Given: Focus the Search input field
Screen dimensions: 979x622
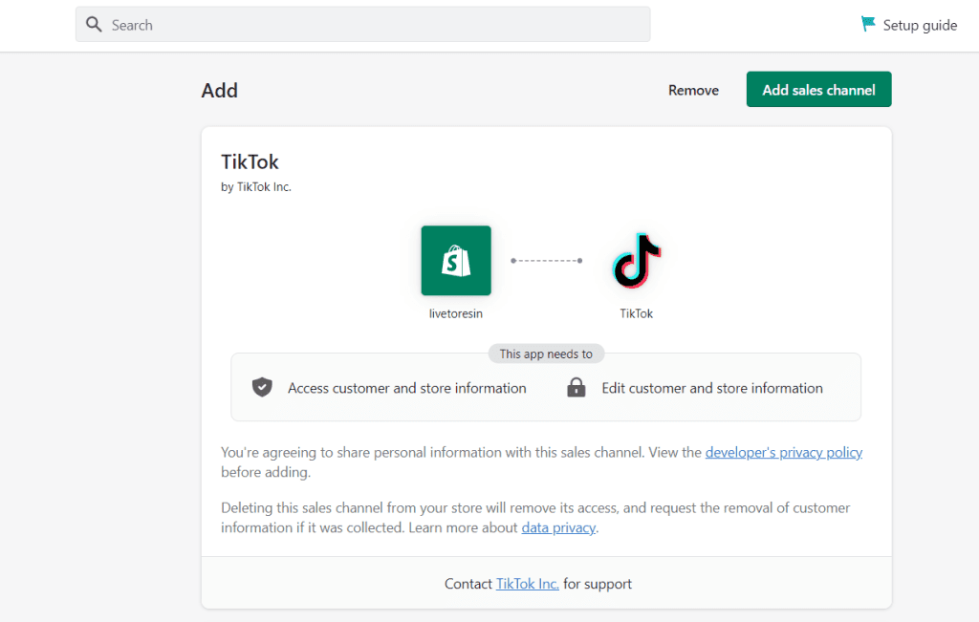Looking at the screenshot, I should pyautogui.click(x=362, y=24).
